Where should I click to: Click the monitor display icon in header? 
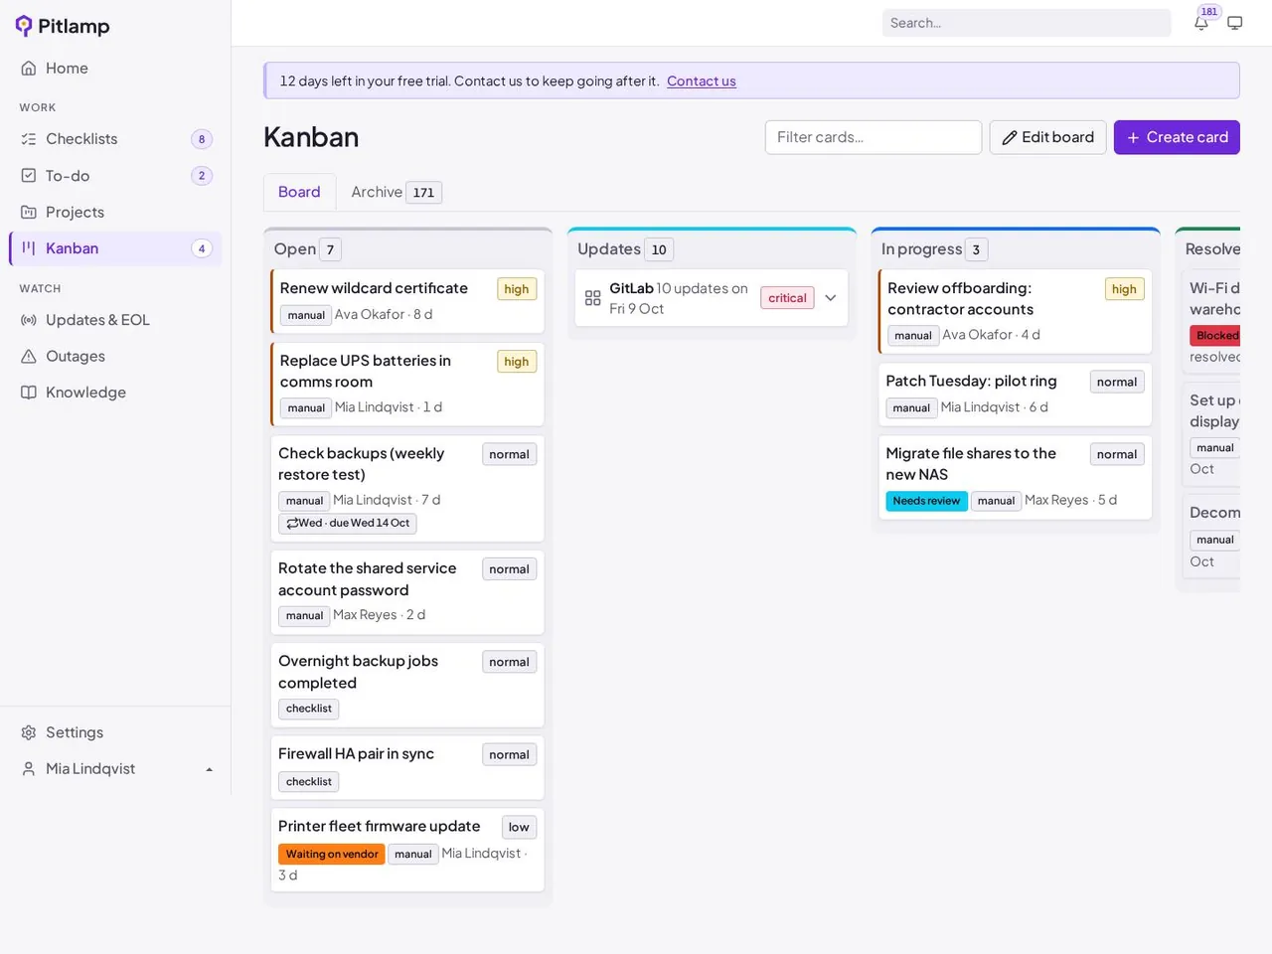1235,23
